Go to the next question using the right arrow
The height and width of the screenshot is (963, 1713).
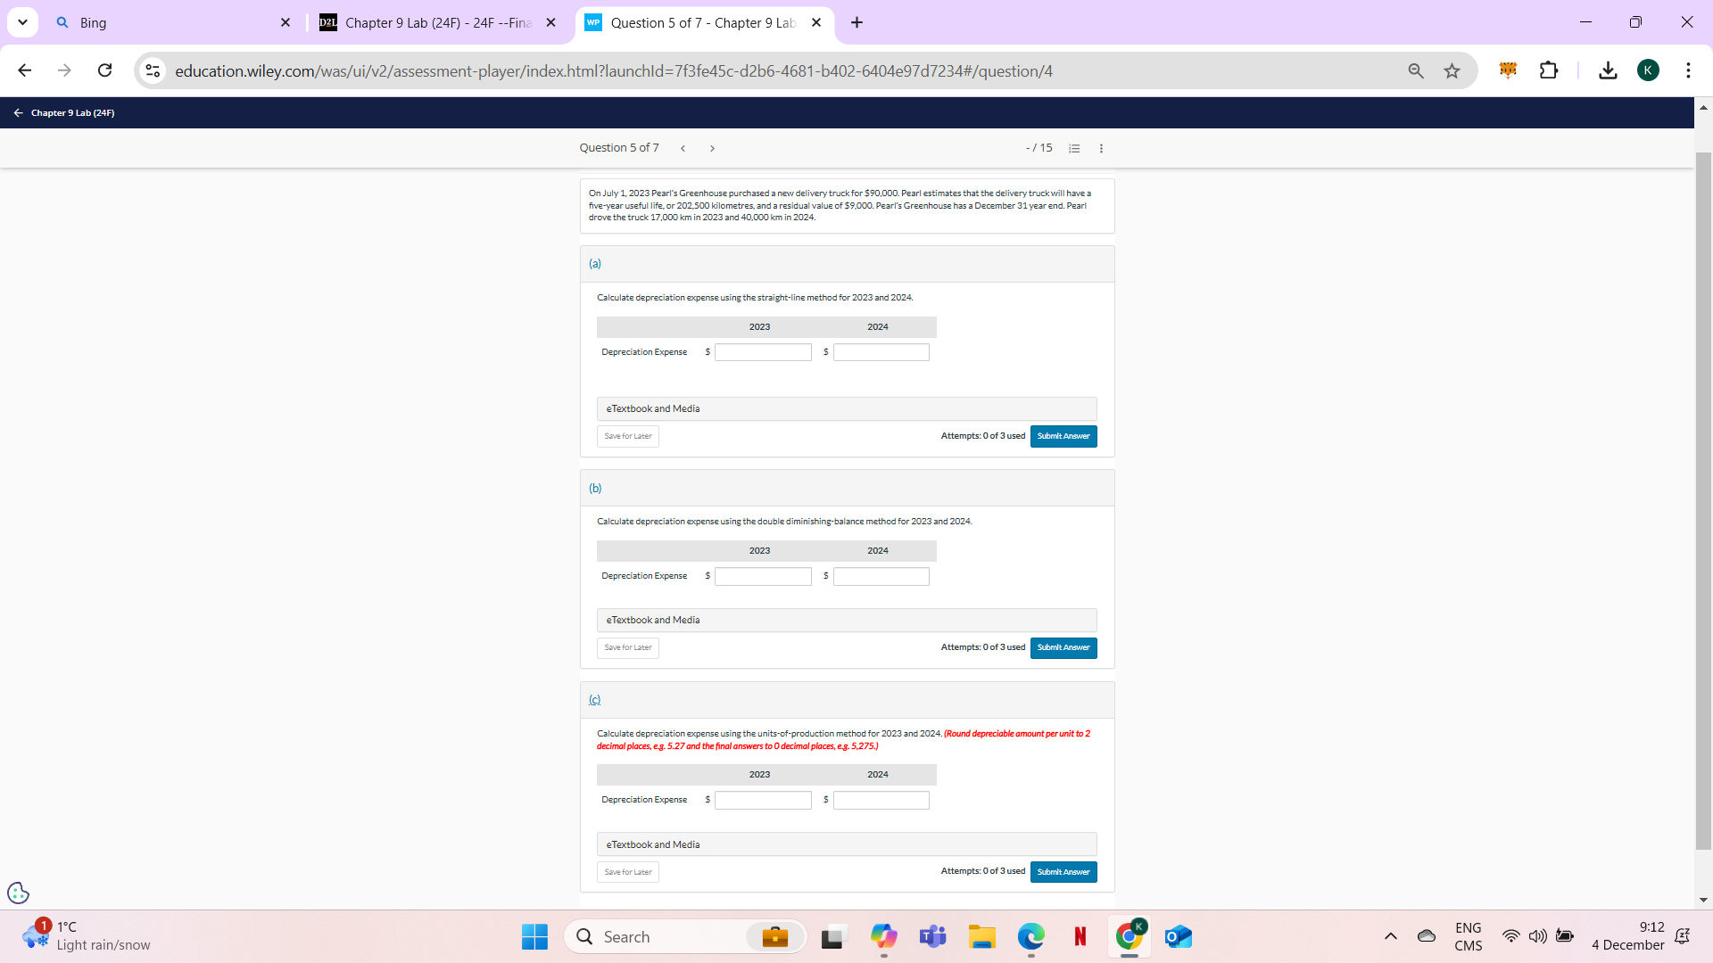pyautogui.click(x=712, y=148)
